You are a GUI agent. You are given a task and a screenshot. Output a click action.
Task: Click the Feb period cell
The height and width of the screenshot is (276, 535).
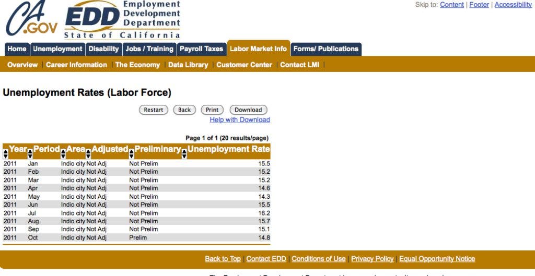[33, 172]
